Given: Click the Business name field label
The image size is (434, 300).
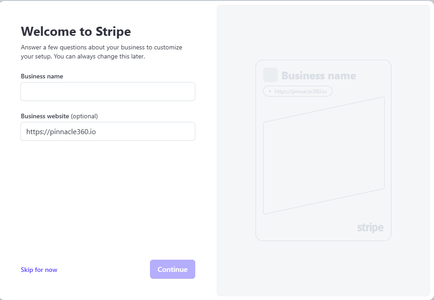Looking at the screenshot, I should coord(42,76).
